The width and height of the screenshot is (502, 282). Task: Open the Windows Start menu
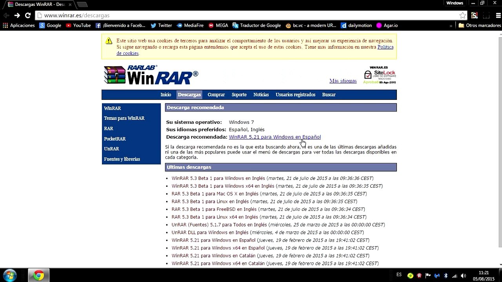pyautogui.click(x=9, y=275)
